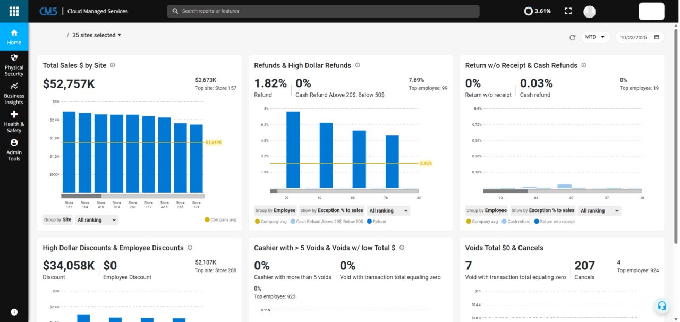The height and width of the screenshot is (322, 680).
Task: Click the Total Sales chart horizontal scroll slider
Action: [81, 196]
